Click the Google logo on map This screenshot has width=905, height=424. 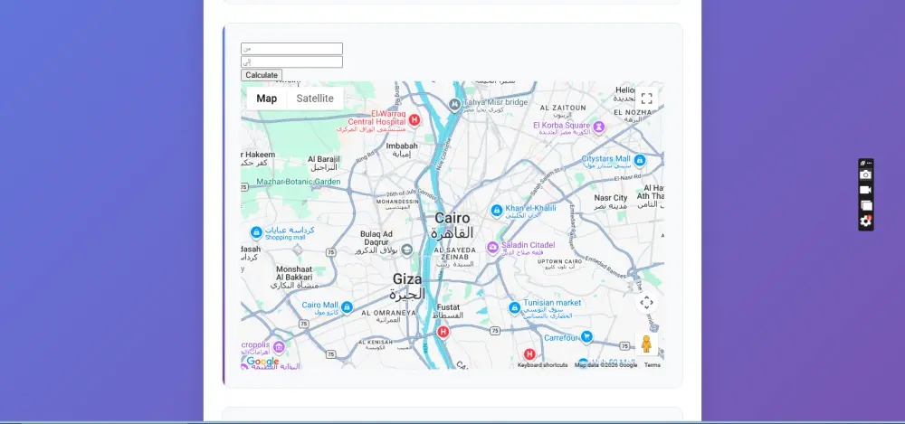click(262, 362)
